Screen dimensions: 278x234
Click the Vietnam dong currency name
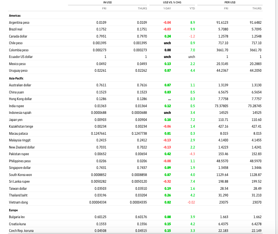click(18, 202)
